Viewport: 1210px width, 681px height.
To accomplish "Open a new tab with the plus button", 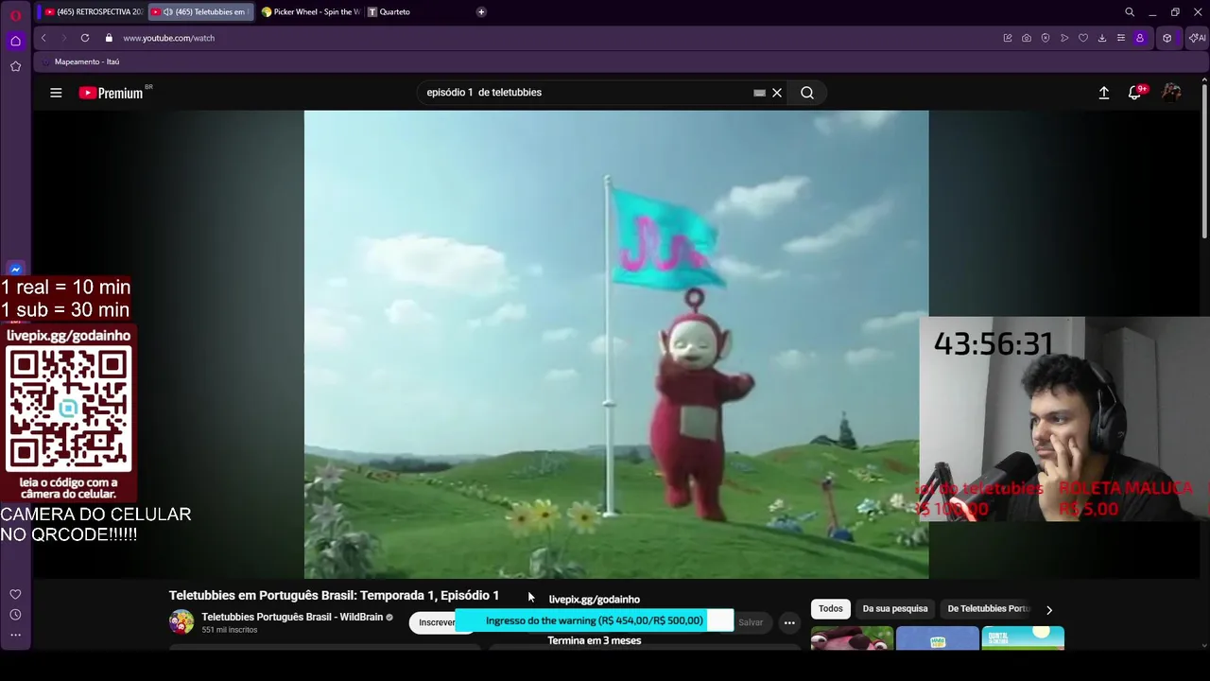I will pyautogui.click(x=481, y=12).
